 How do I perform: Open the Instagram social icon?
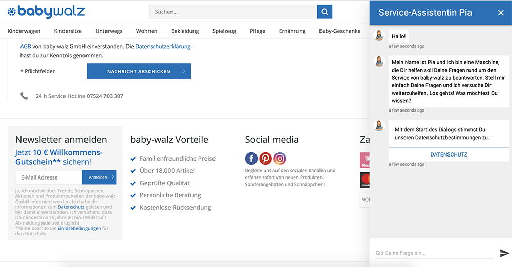click(x=280, y=159)
